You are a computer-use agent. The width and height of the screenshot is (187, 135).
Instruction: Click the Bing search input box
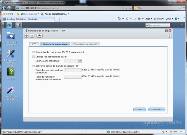pyautogui.click(x=156, y=8)
